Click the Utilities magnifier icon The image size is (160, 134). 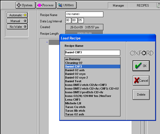[x=60, y=5]
